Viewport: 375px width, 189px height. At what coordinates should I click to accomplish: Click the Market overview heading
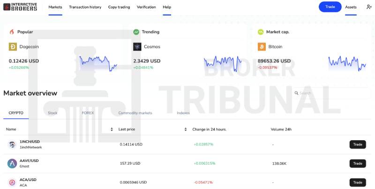point(30,93)
